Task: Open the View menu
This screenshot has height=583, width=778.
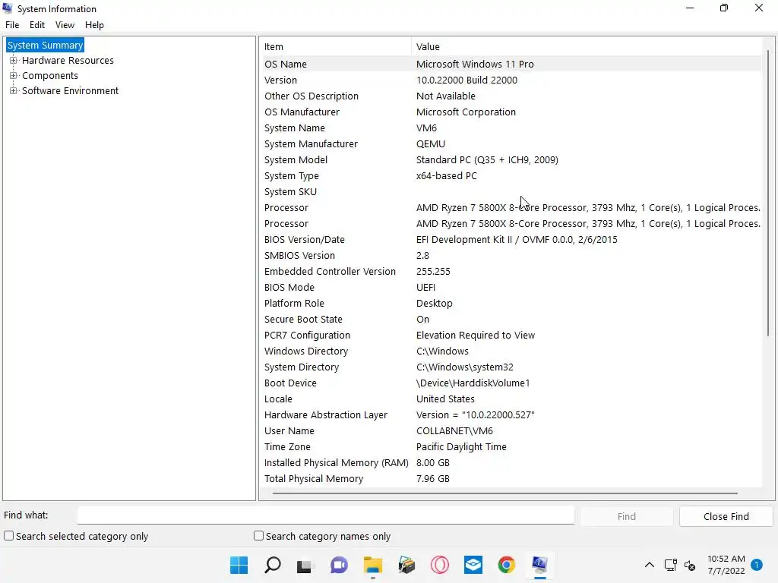Action: 65,25
